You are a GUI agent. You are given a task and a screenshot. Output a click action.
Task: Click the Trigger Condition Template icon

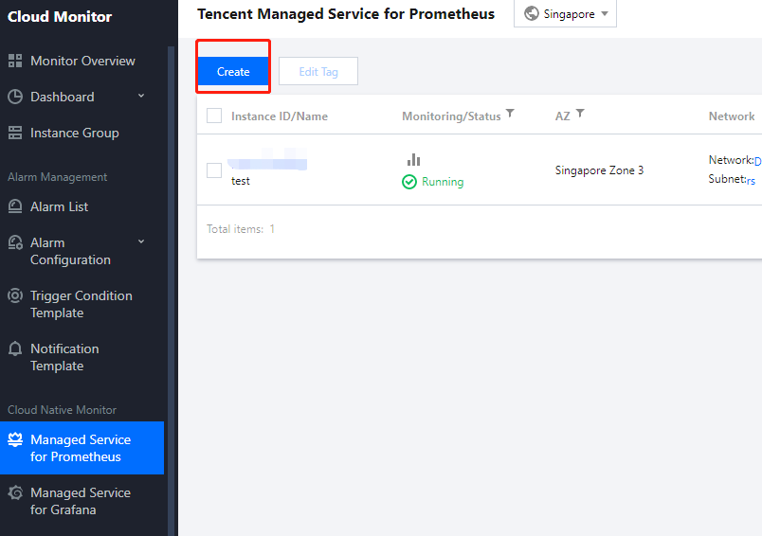pos(15,295)
